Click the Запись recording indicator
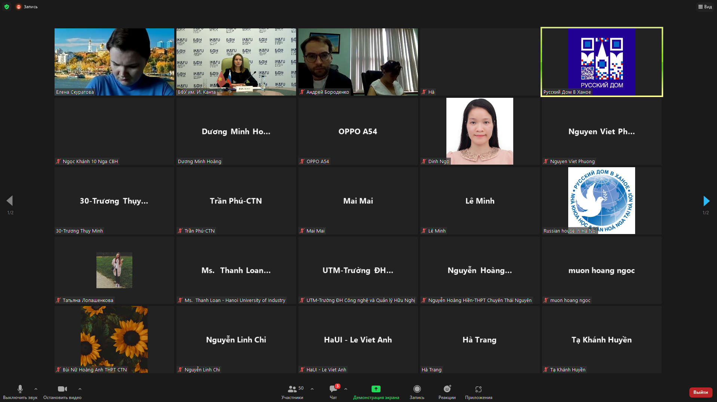The height and width of the screenshot is (402, 717). 27,7
